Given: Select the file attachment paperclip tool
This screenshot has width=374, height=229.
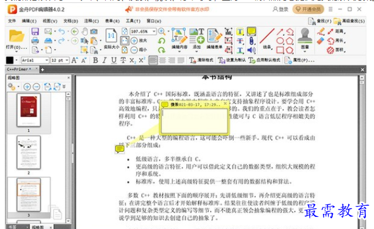Looking at the screenshot, I should click(x=252, y=41).
